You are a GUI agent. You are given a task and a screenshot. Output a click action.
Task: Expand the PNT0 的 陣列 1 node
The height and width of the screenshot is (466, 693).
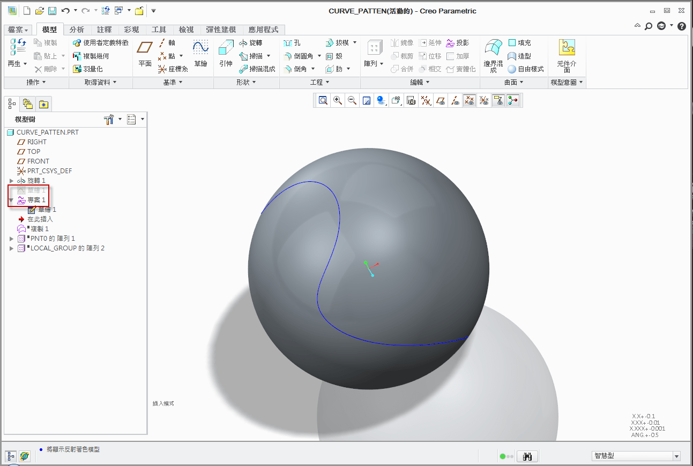point(12,239)
